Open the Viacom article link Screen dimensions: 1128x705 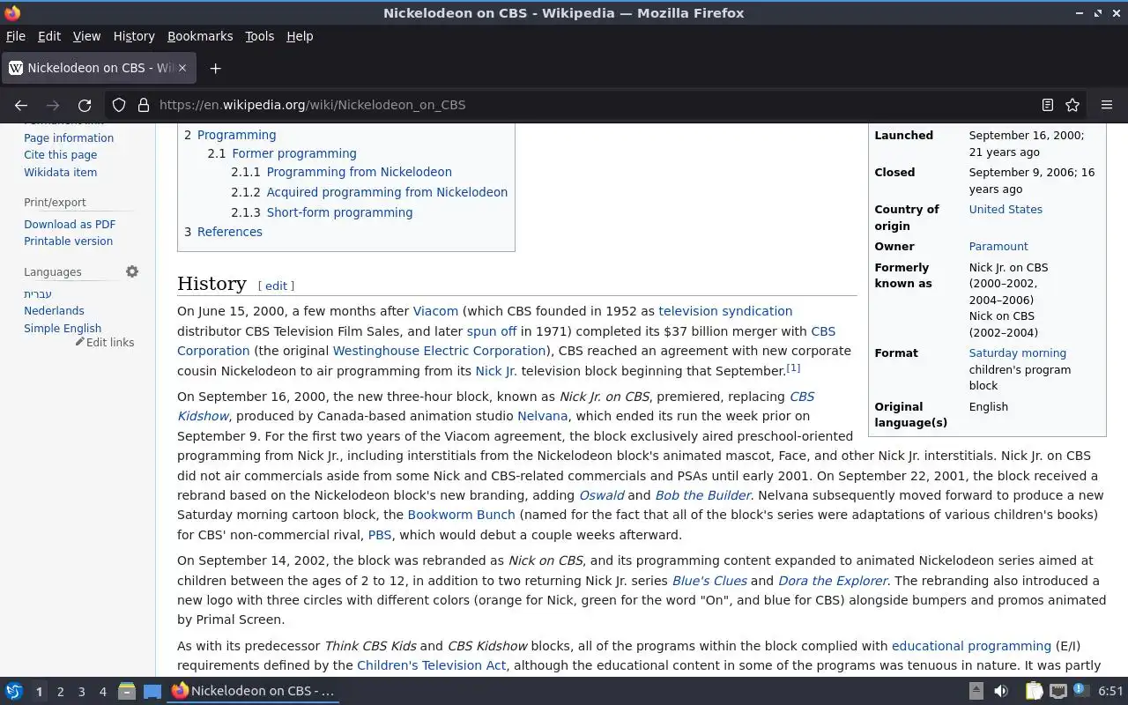pos(435,311)
